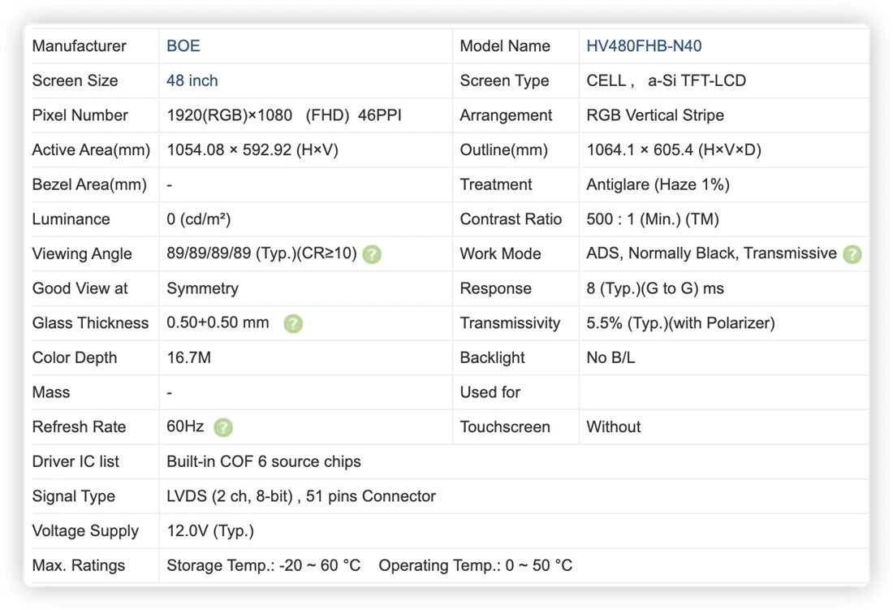893x610 pixels.
Task: Click the 8 (Typ.)(G to G) ms response
Action: (x=655, y=289)
